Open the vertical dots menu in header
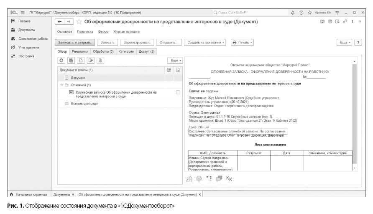 (x=353, y=22)
